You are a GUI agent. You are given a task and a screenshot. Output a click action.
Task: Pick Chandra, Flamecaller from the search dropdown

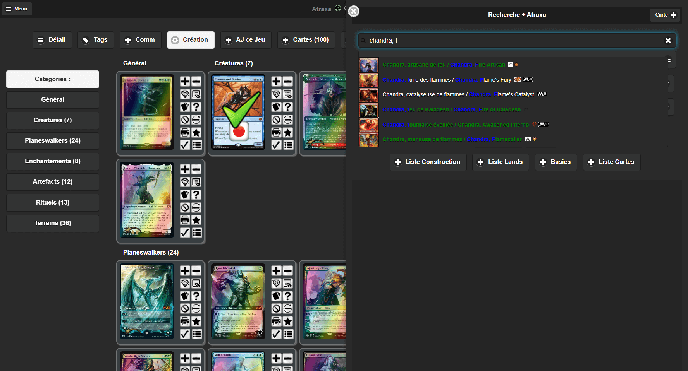click(452, 139)
